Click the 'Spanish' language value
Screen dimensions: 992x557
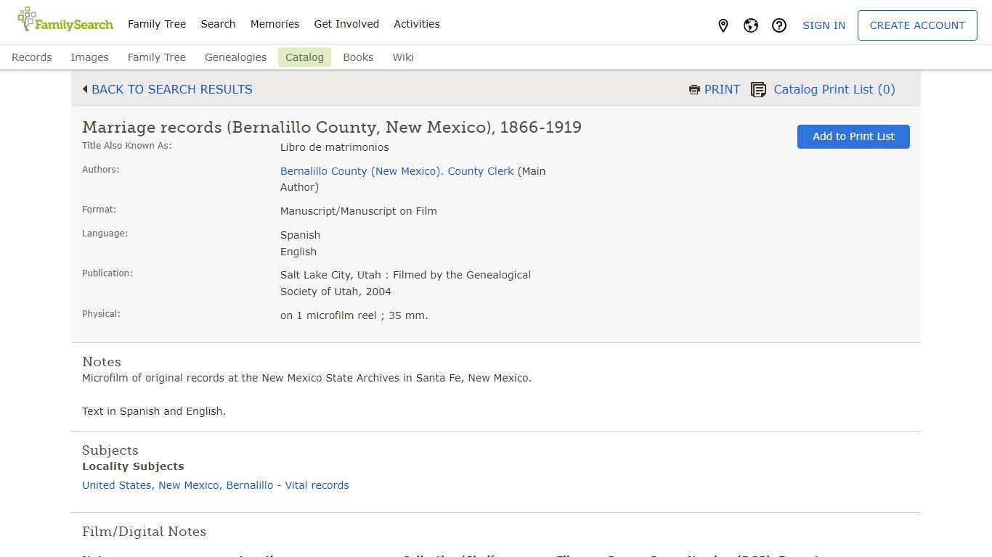(300, 235)
